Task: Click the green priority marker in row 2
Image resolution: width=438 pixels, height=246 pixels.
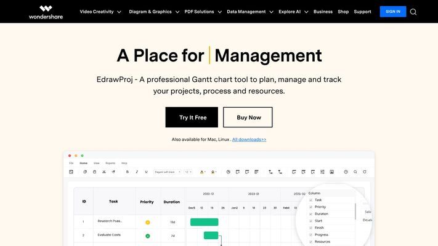Action: click(148, 236)
